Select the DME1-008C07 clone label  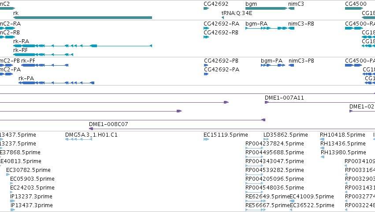tap(108, 124)
